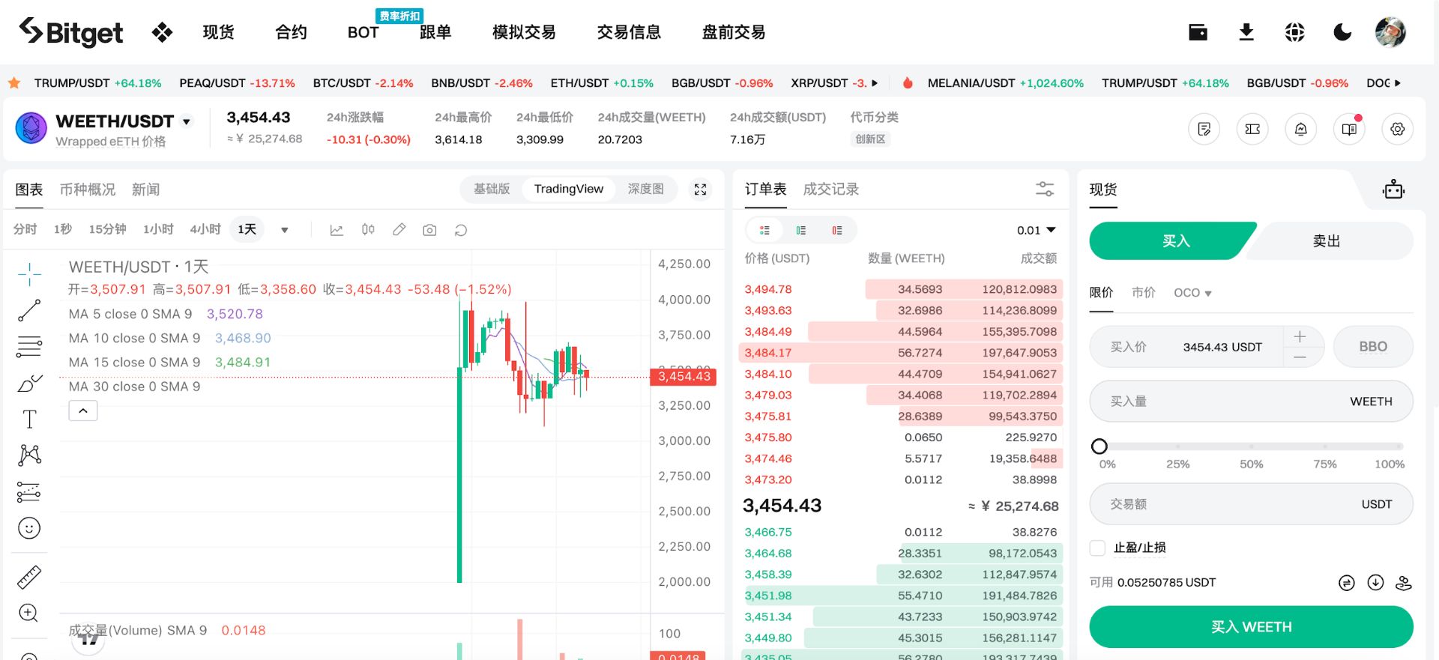The image size is (1439, 660).
Task: Select the 4小时 timeframe
Action: [205, 229]
